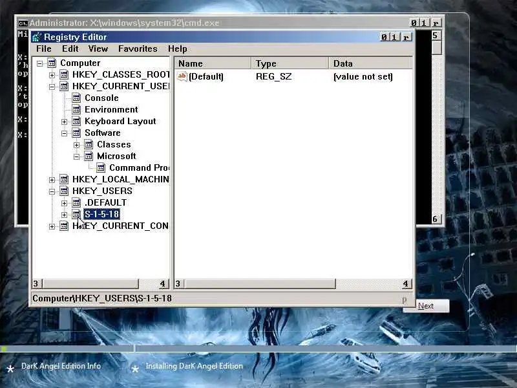Screen dimensions: 517x388
Task: Click the HKEY_CLASSES_ROOT key icon
Action: tap(64, 74)
